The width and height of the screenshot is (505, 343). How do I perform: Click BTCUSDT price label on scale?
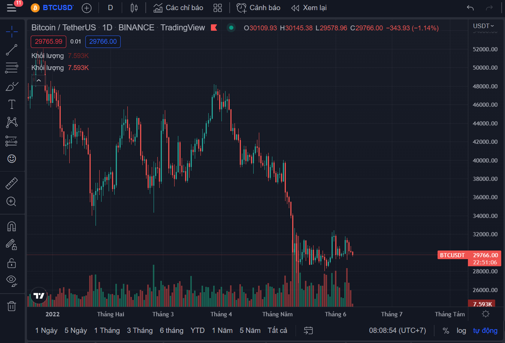coord(453,255)
